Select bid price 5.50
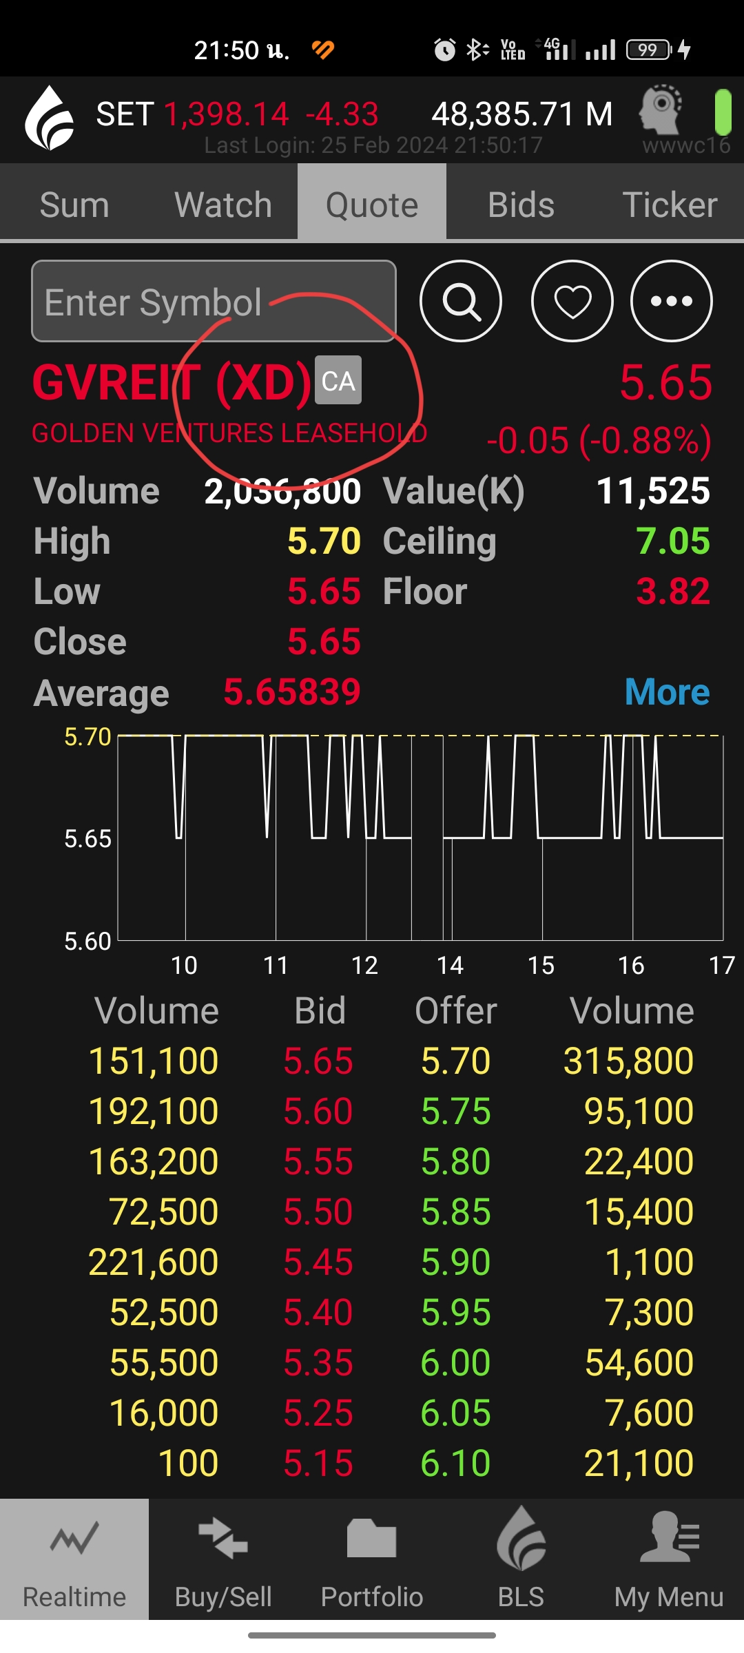Screen dimensions: 744x1653 pyautogui.click(x=318, y=1212)
